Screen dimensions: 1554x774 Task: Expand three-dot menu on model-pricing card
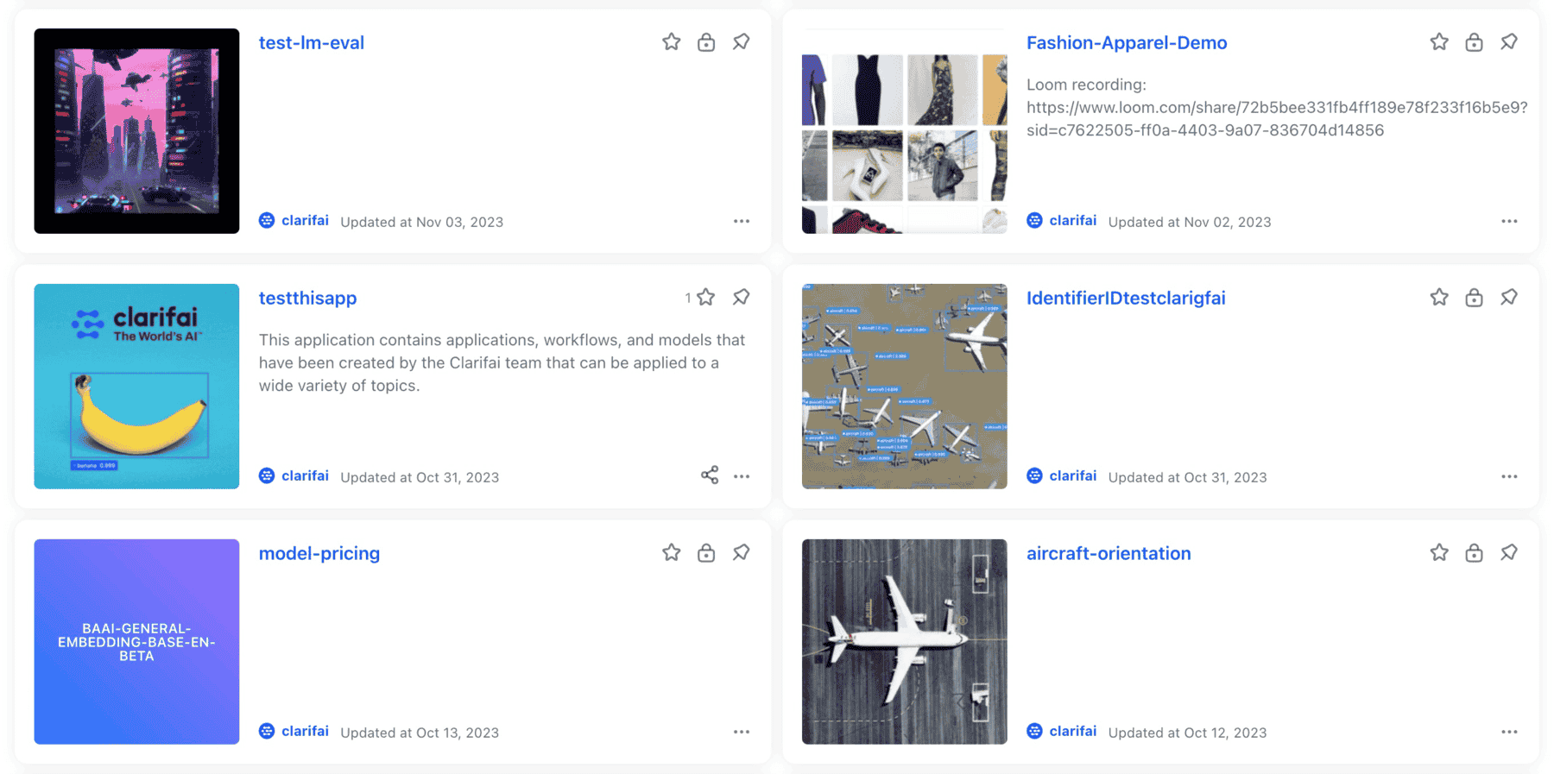[742, 732]
